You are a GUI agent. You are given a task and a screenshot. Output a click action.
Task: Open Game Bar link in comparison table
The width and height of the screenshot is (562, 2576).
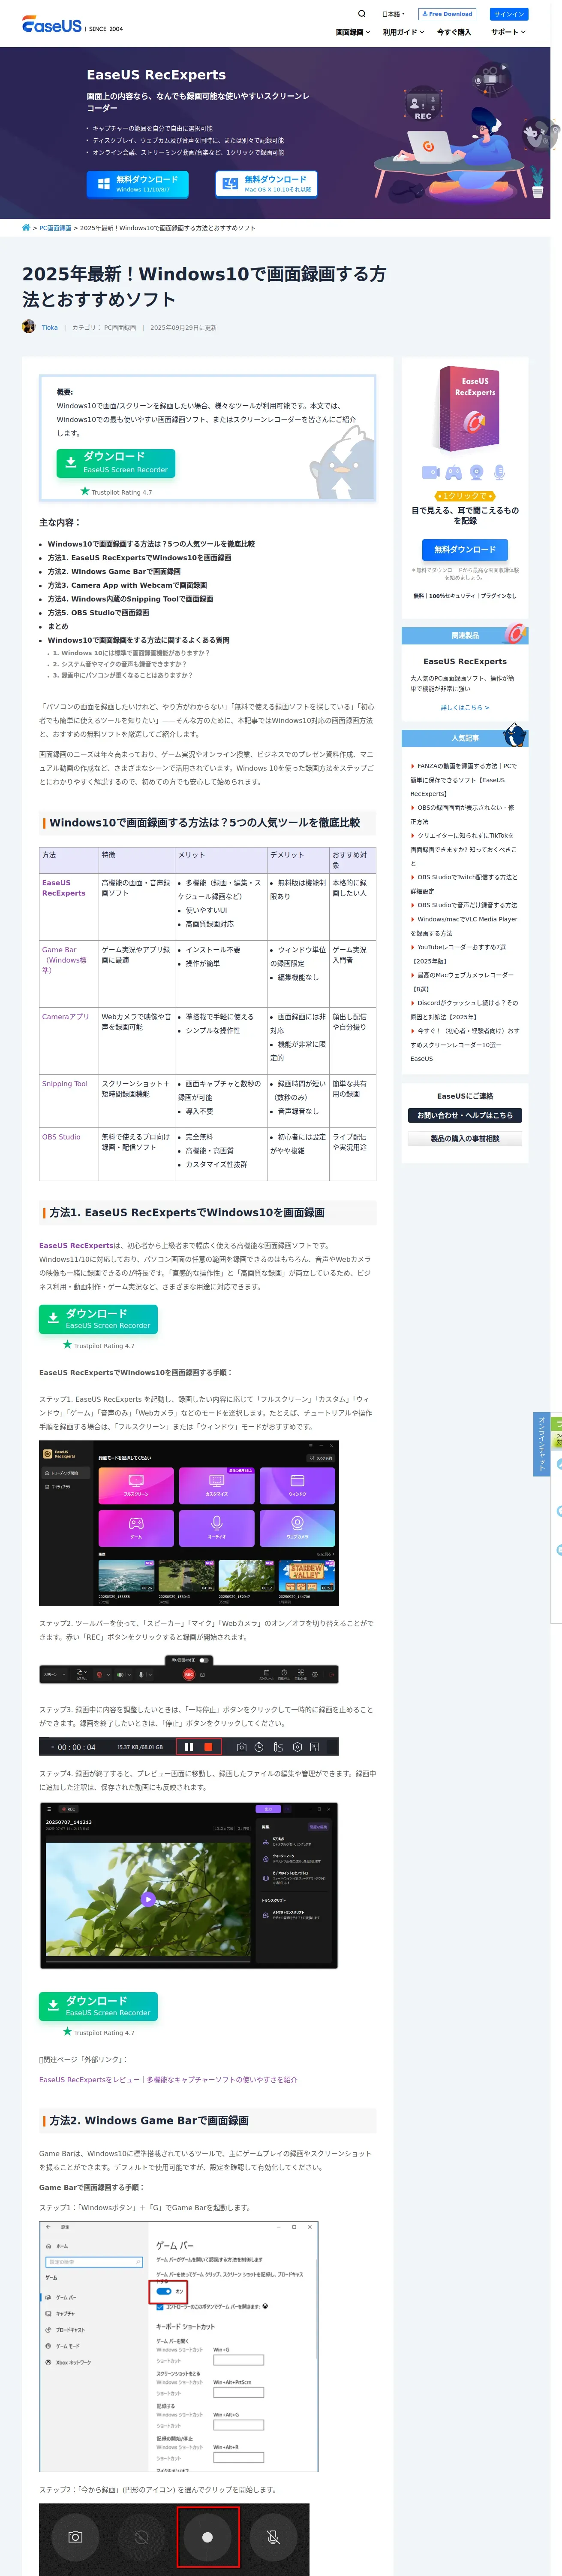point(65,959)
